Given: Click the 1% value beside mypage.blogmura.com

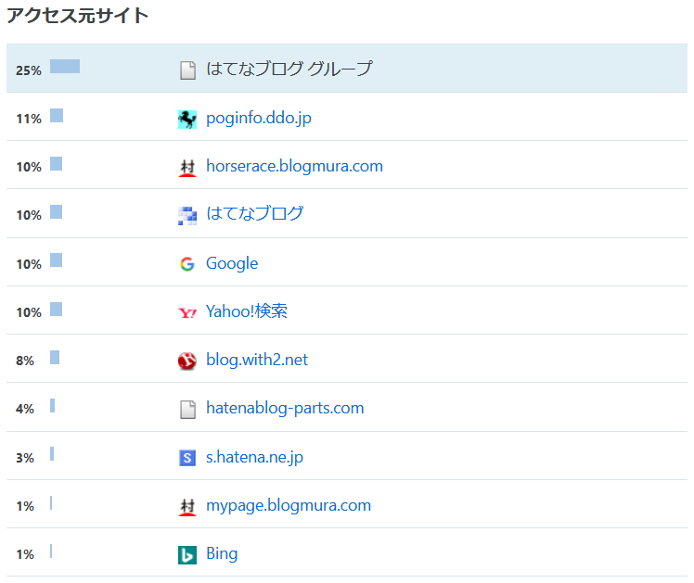Looking at the screenshot, I should pos(25,506).
